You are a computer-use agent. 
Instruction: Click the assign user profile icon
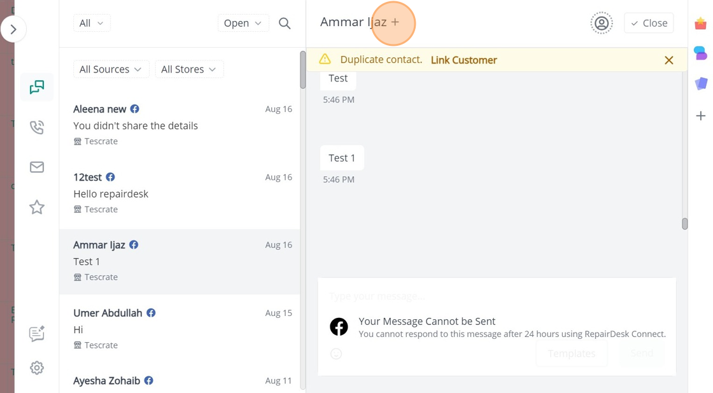tap(602, 23)
